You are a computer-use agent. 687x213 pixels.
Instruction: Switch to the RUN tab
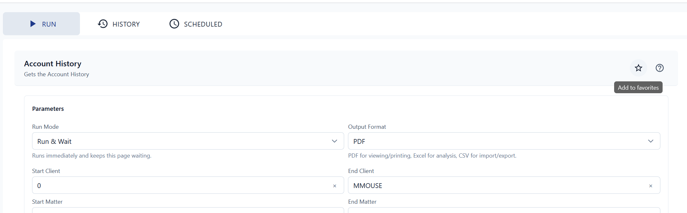click(42, 24)
